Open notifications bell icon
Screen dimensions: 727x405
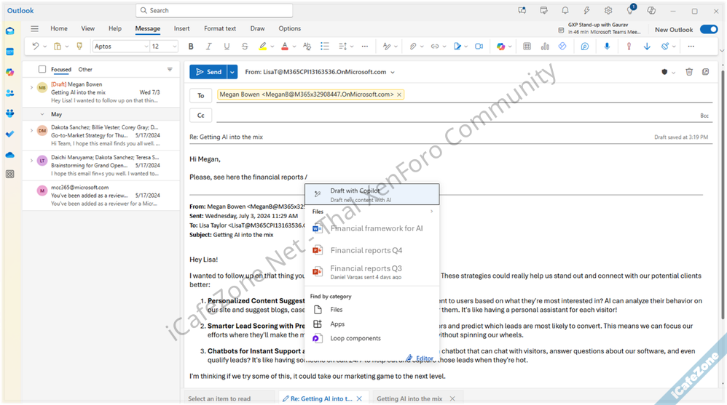click(x=565, y=11)
